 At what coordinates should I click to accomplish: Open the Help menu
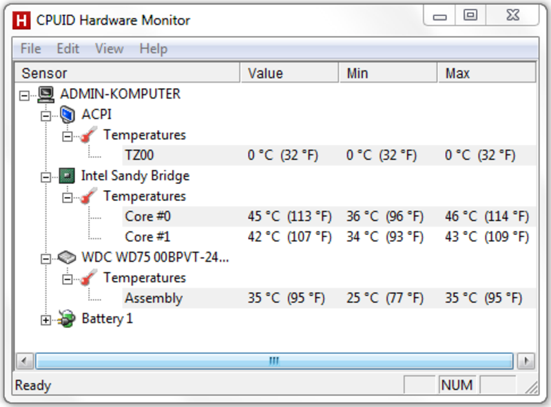pos(154,48)
